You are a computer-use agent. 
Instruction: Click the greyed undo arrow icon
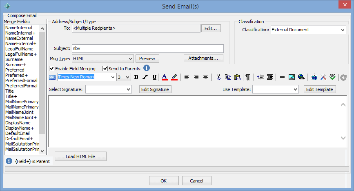(343, 78)
